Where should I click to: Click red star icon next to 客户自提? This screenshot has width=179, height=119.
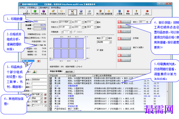45,94
